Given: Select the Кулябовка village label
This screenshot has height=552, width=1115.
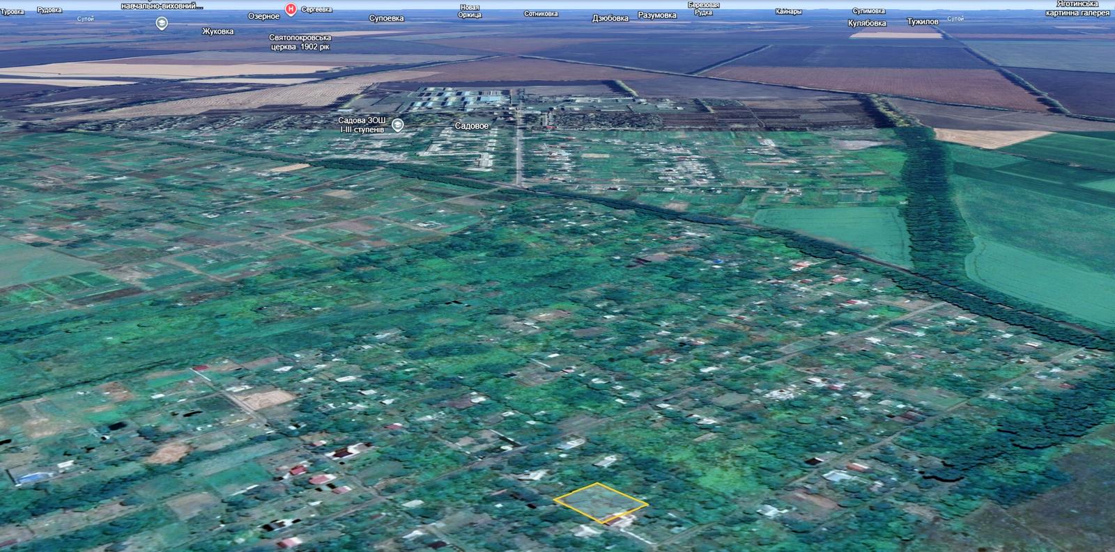Looking at the screenshot, I should click(x=867, y=23).
